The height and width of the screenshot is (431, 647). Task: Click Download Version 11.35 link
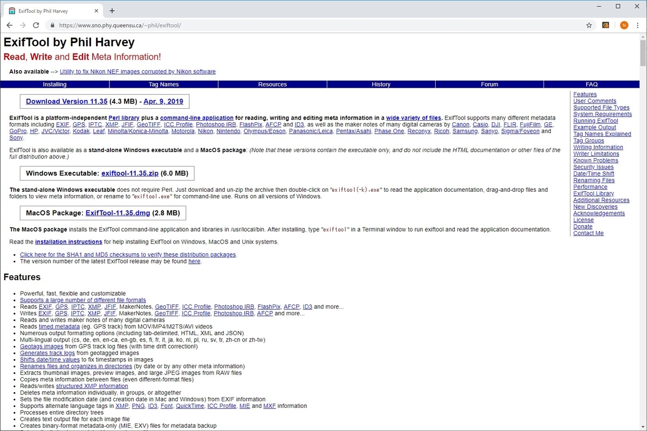coord(66,101)
